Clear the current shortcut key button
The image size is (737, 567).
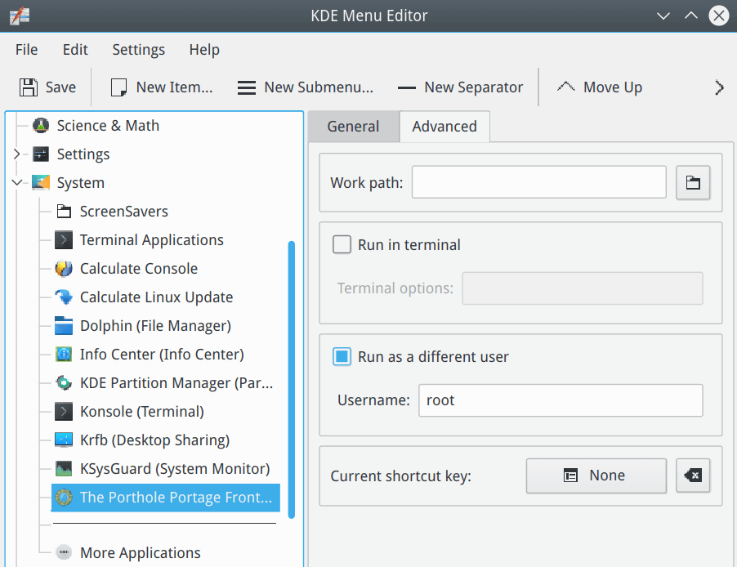[693, 475]
